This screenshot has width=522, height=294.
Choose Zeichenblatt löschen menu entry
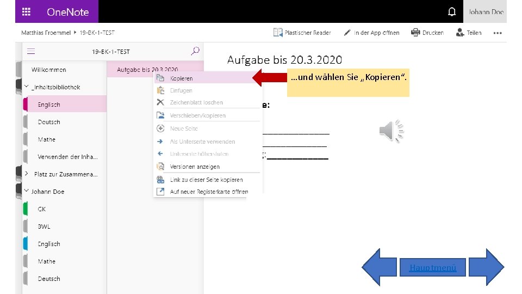(x=207, y=102)
